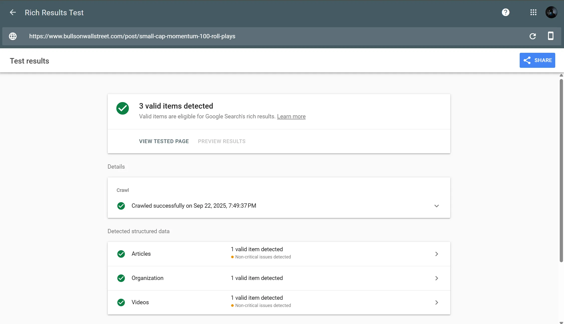Open the Google apps grid
This screenshot has height=324, width=564.
533,12
